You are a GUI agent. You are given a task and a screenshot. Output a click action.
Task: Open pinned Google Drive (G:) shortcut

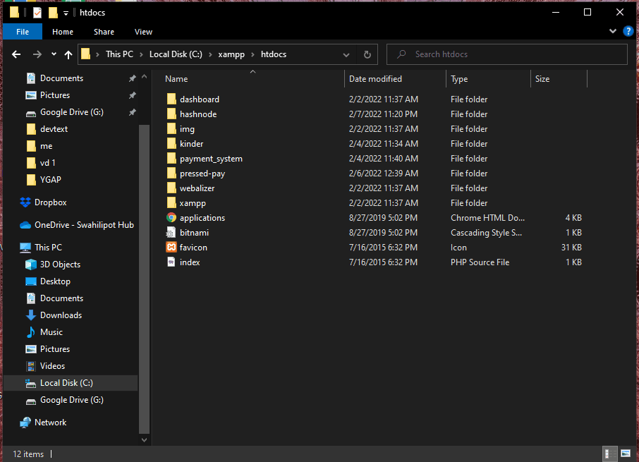[x=72, y=112]
